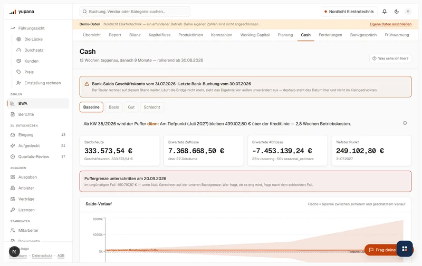
Task: Click the search input field
Action: pos(135,12)
